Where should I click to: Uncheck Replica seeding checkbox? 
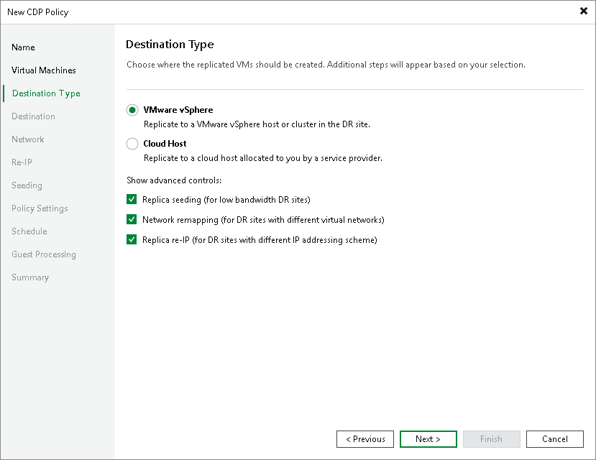point(132,199)
